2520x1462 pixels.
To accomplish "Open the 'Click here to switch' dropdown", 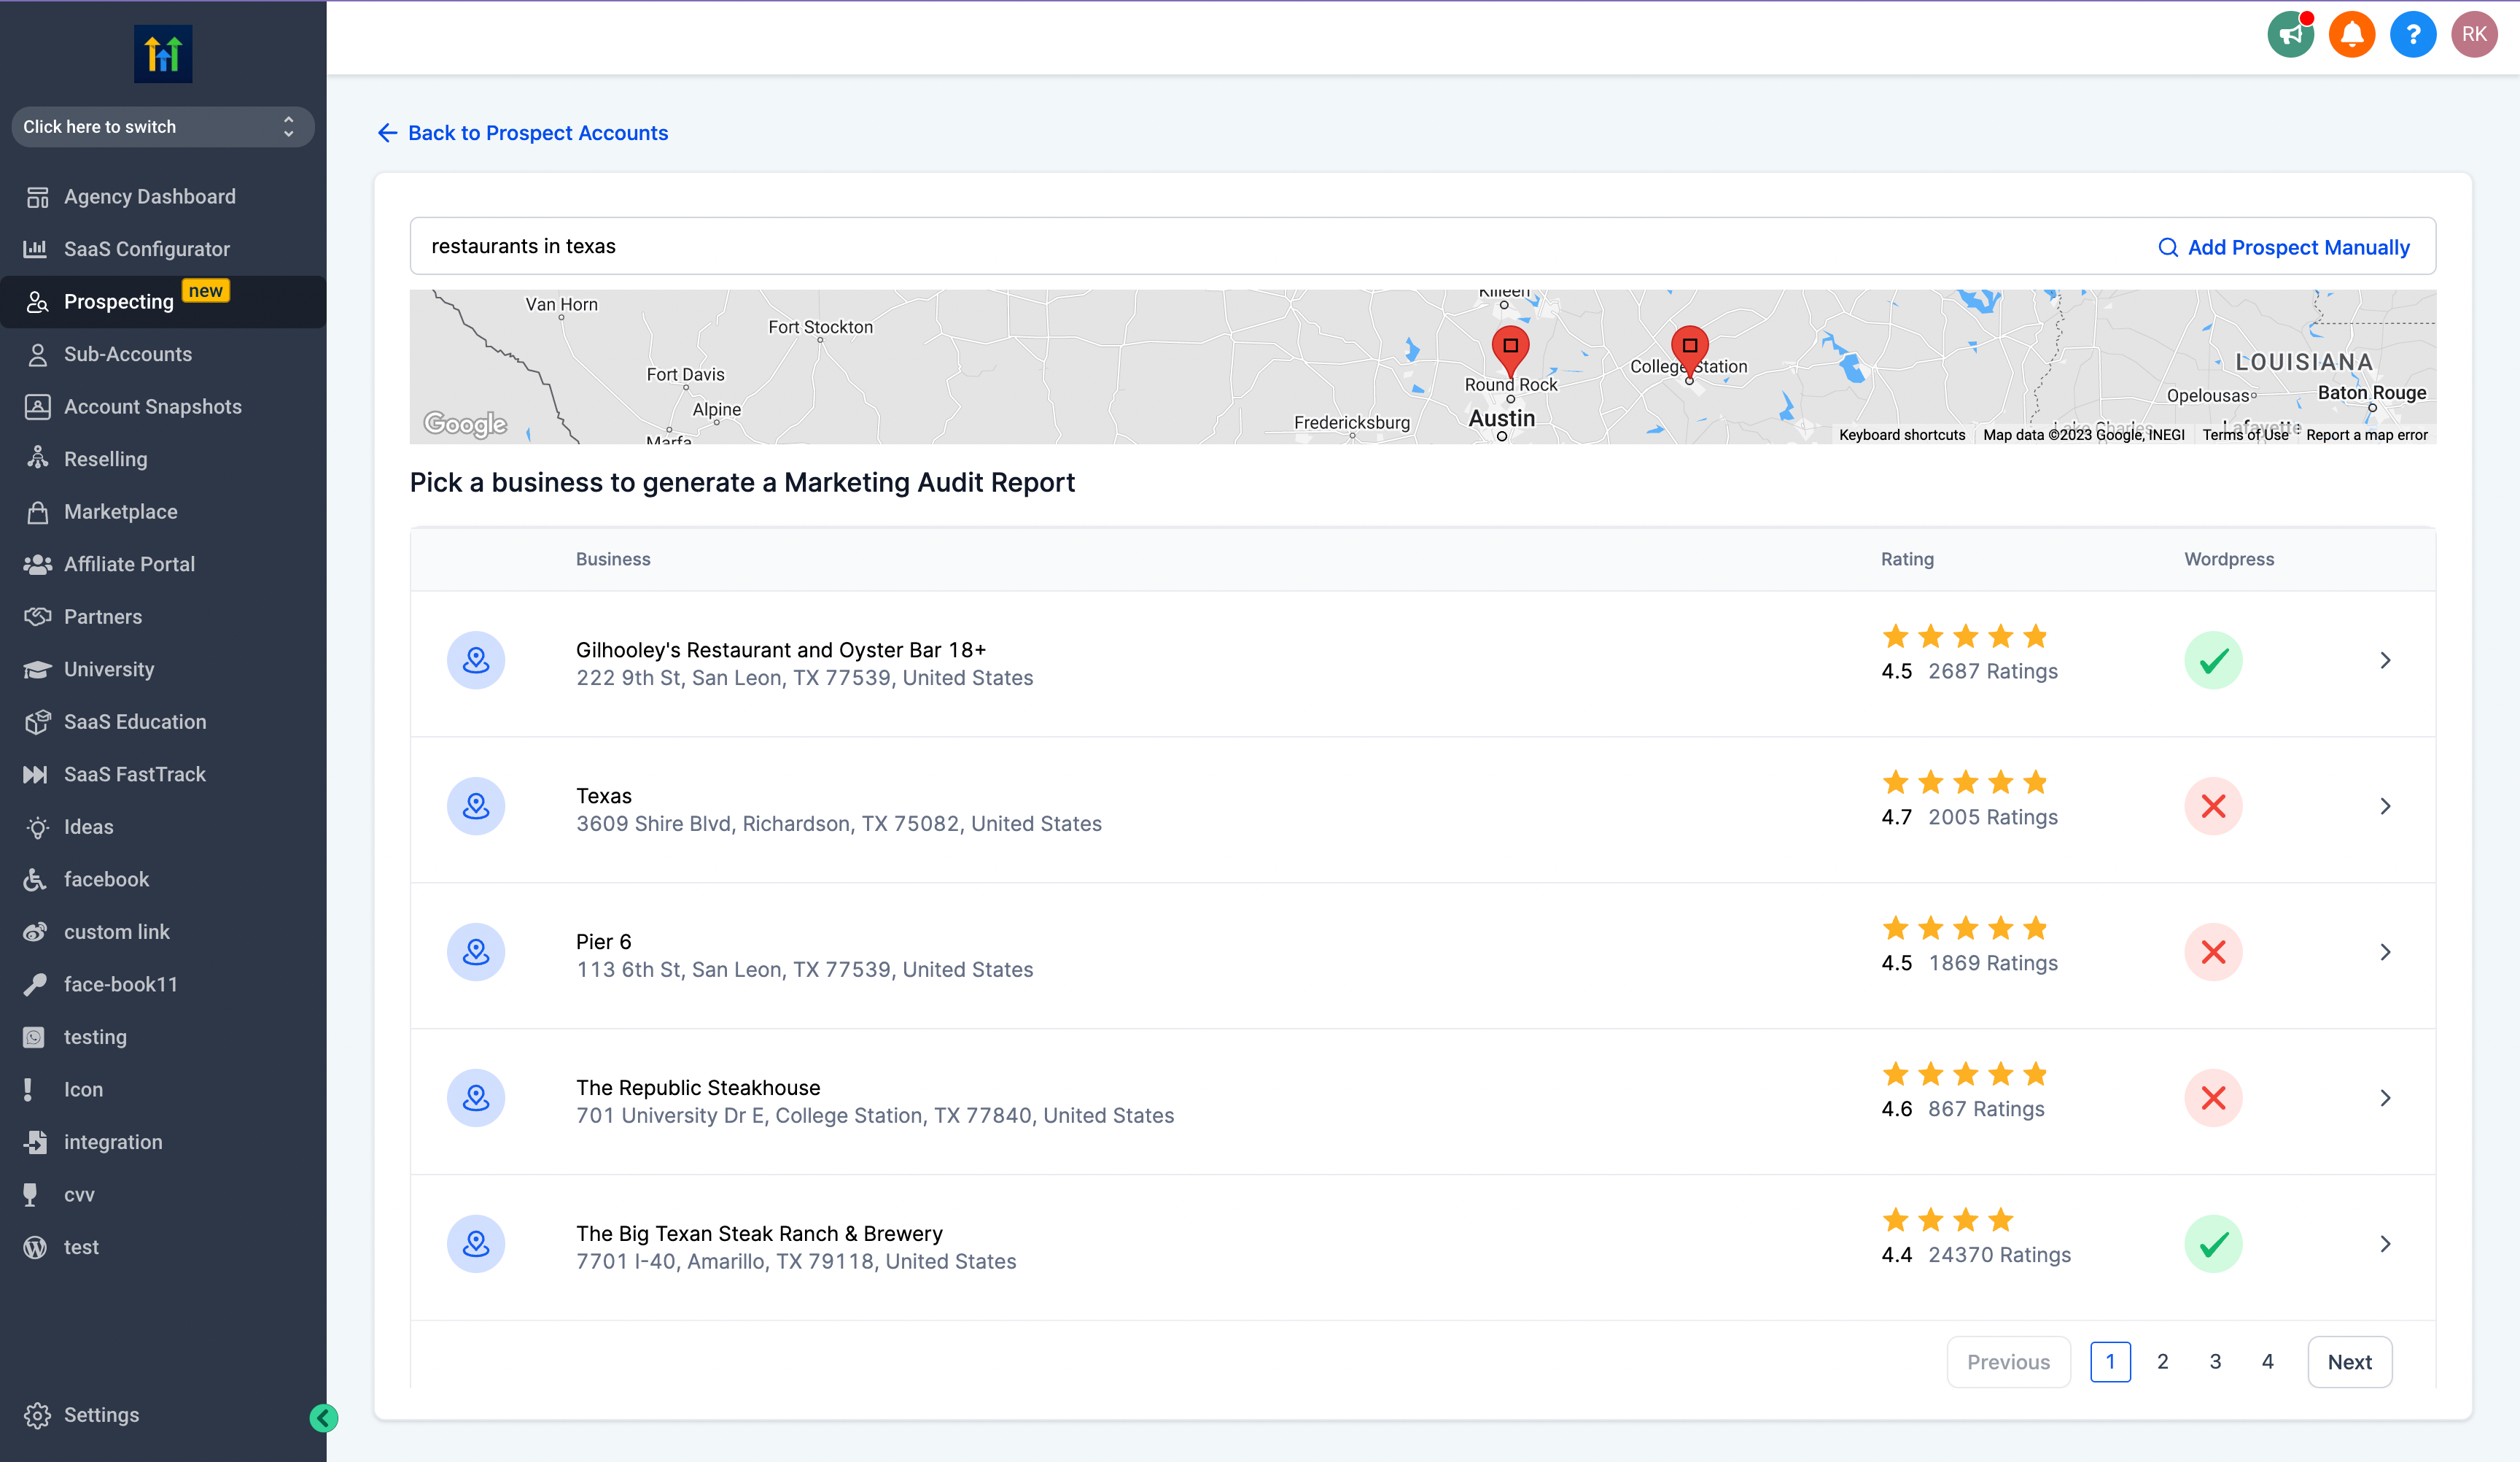I will pyautogui.click(x=162, y=127).
